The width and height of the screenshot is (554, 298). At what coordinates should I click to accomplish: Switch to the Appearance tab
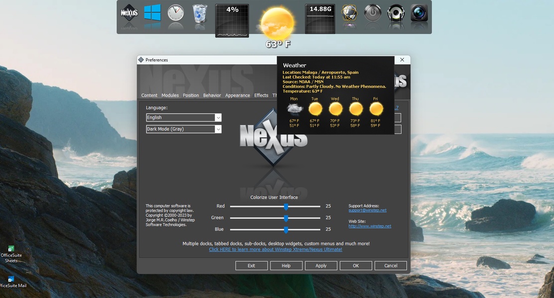click(x=237, y=95)
